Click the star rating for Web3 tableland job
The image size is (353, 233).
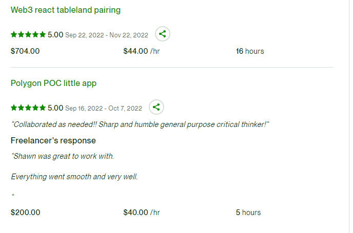tap(28, 35)
